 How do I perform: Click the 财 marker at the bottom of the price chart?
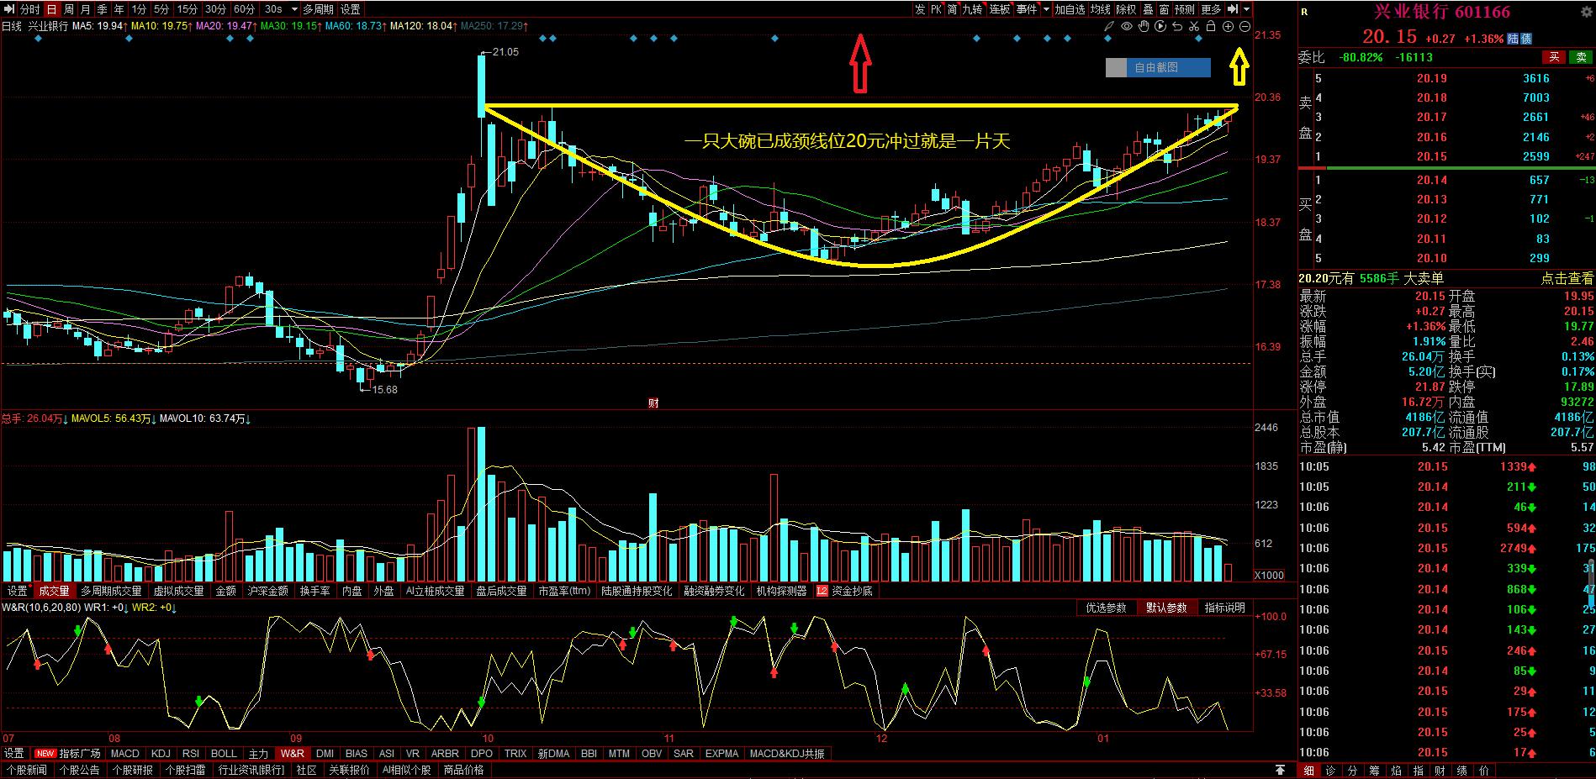click(x=653, y=403)
